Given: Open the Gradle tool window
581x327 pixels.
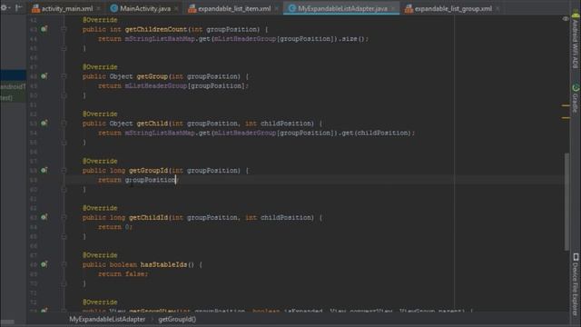Looking at the screenshot, I should click(x=576, y=98).
